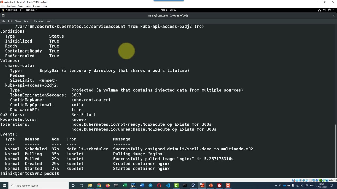The image size is (337, 189).
Task: Open FileZilla from the taskbar
Action: pyautogui.click(x=219, y=186)
